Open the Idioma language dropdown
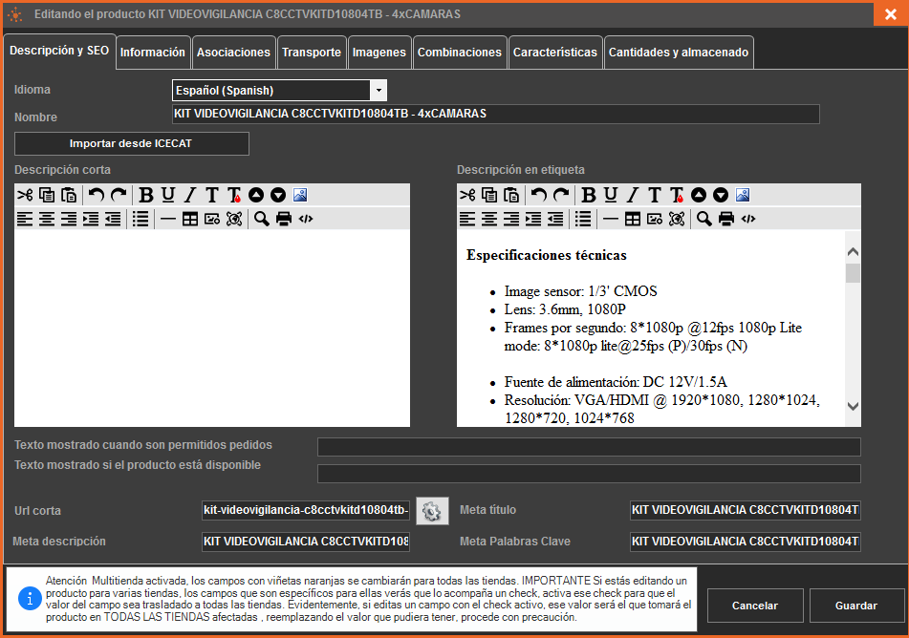The height and width of the screenshot is (638, 909). (x=379, y=91)
